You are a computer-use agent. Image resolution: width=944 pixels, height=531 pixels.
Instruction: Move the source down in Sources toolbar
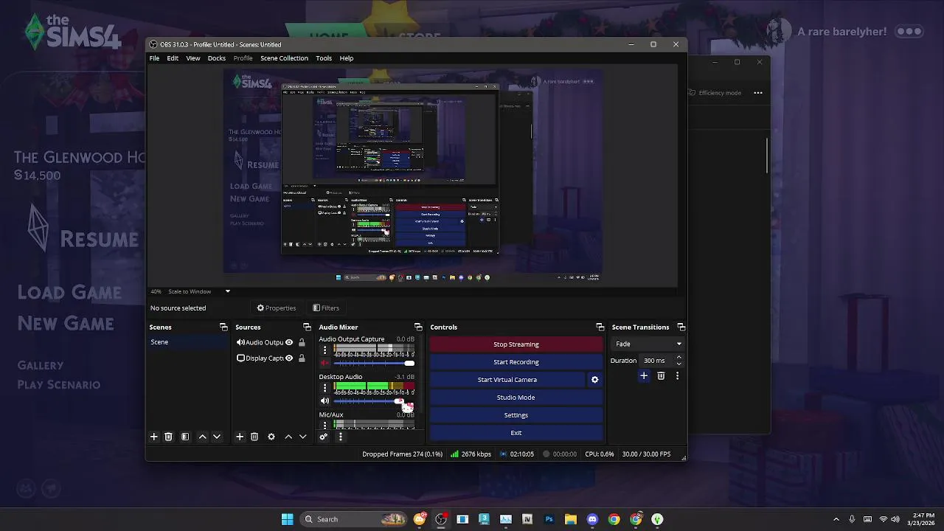[302, 437]
